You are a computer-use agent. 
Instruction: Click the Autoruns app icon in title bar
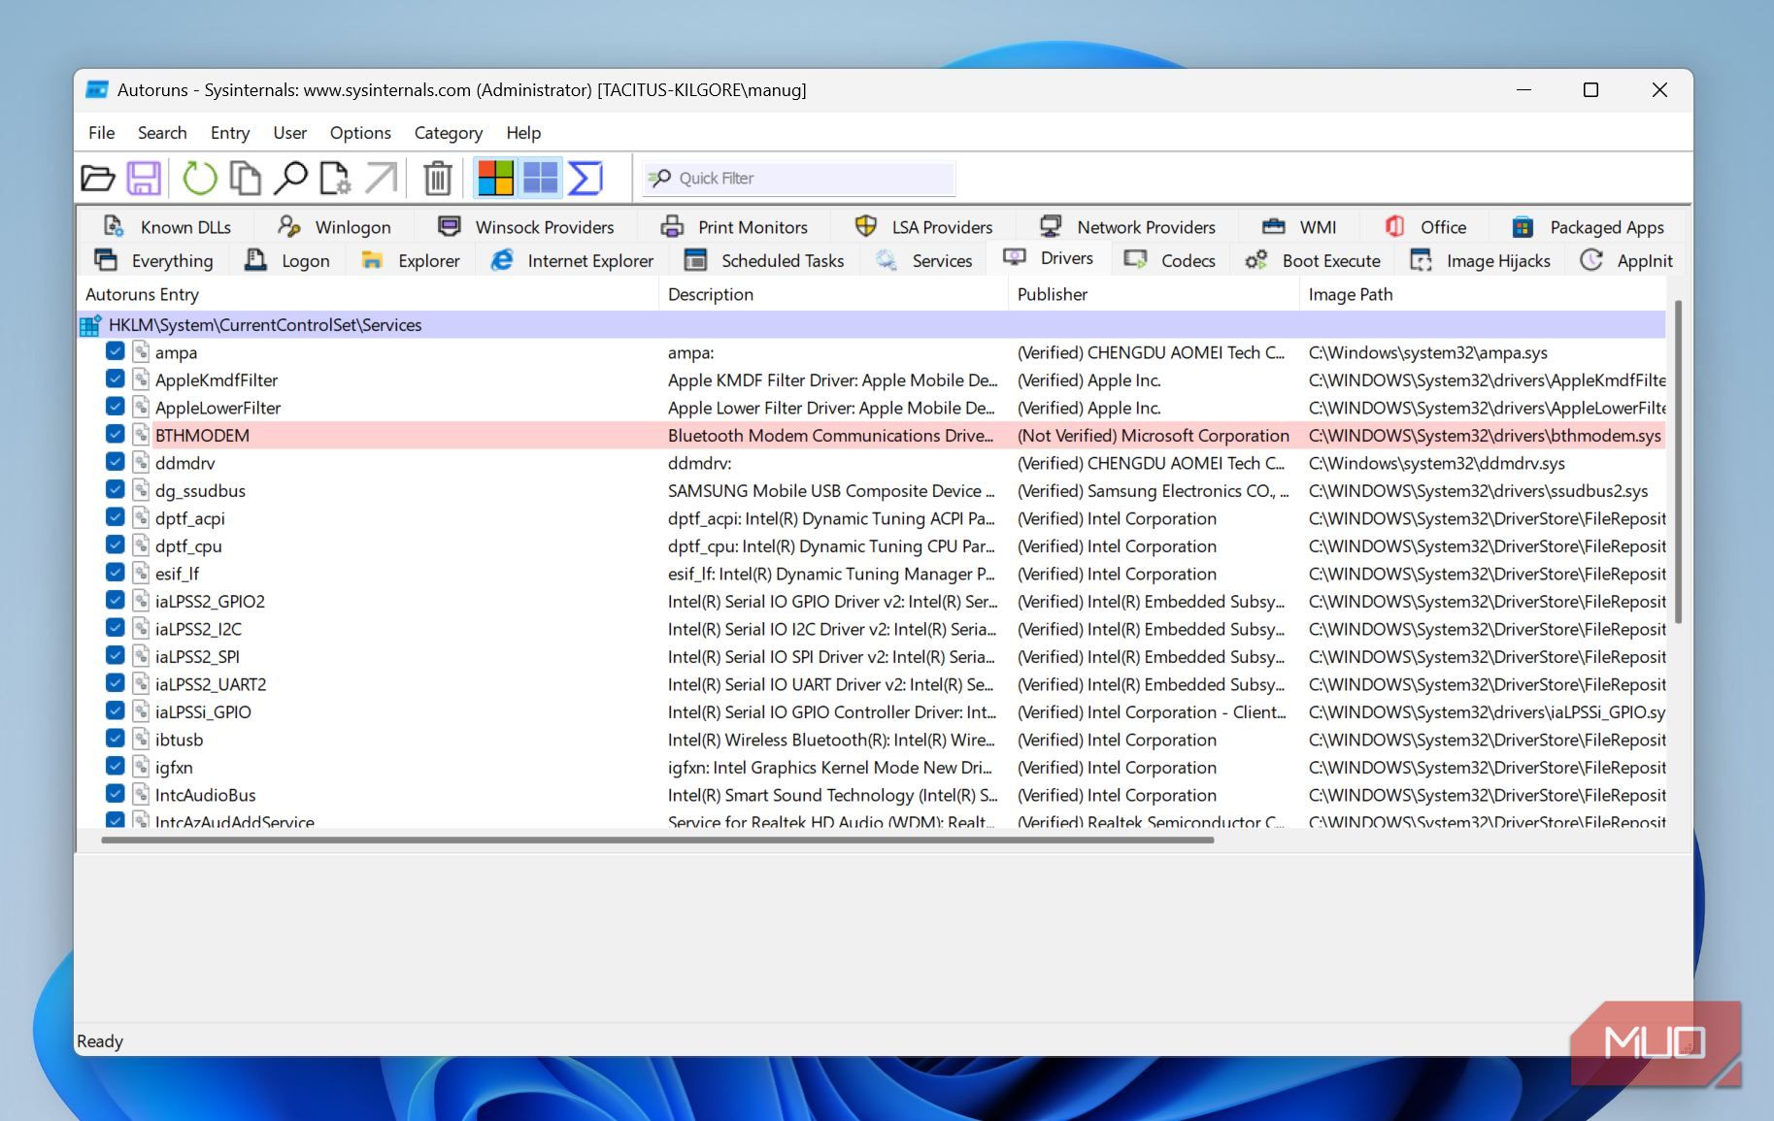point(97,90)
